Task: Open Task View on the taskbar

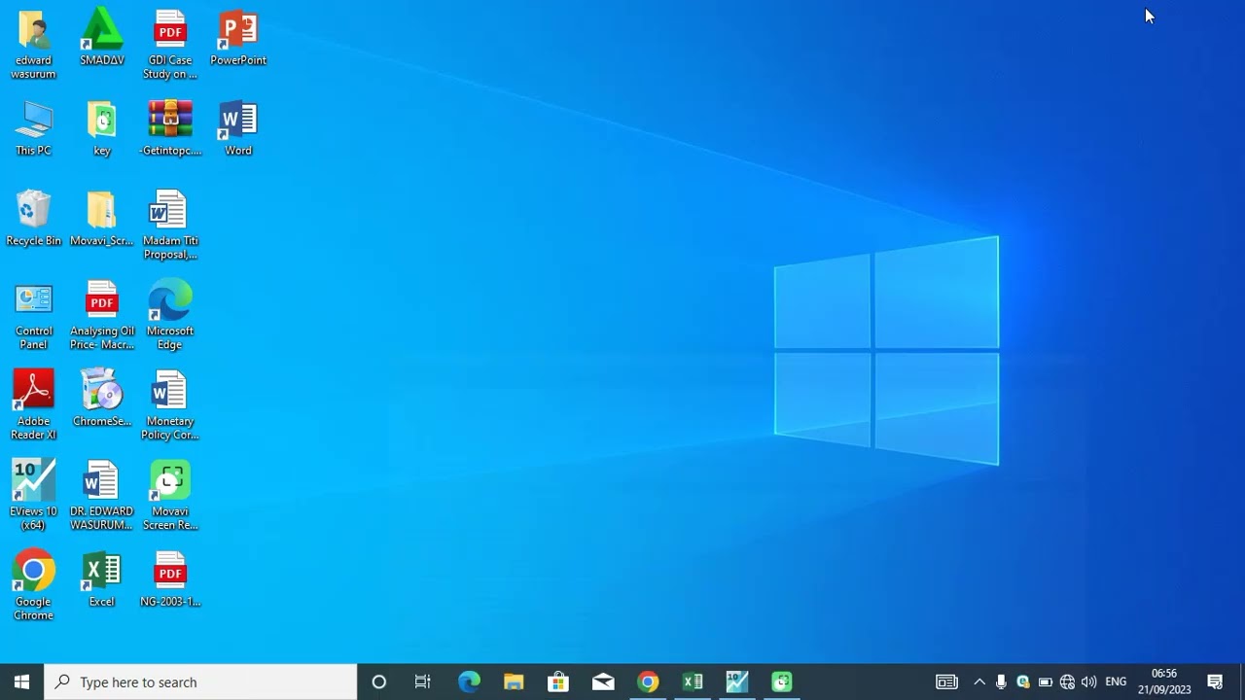Action: click(423, 682)
